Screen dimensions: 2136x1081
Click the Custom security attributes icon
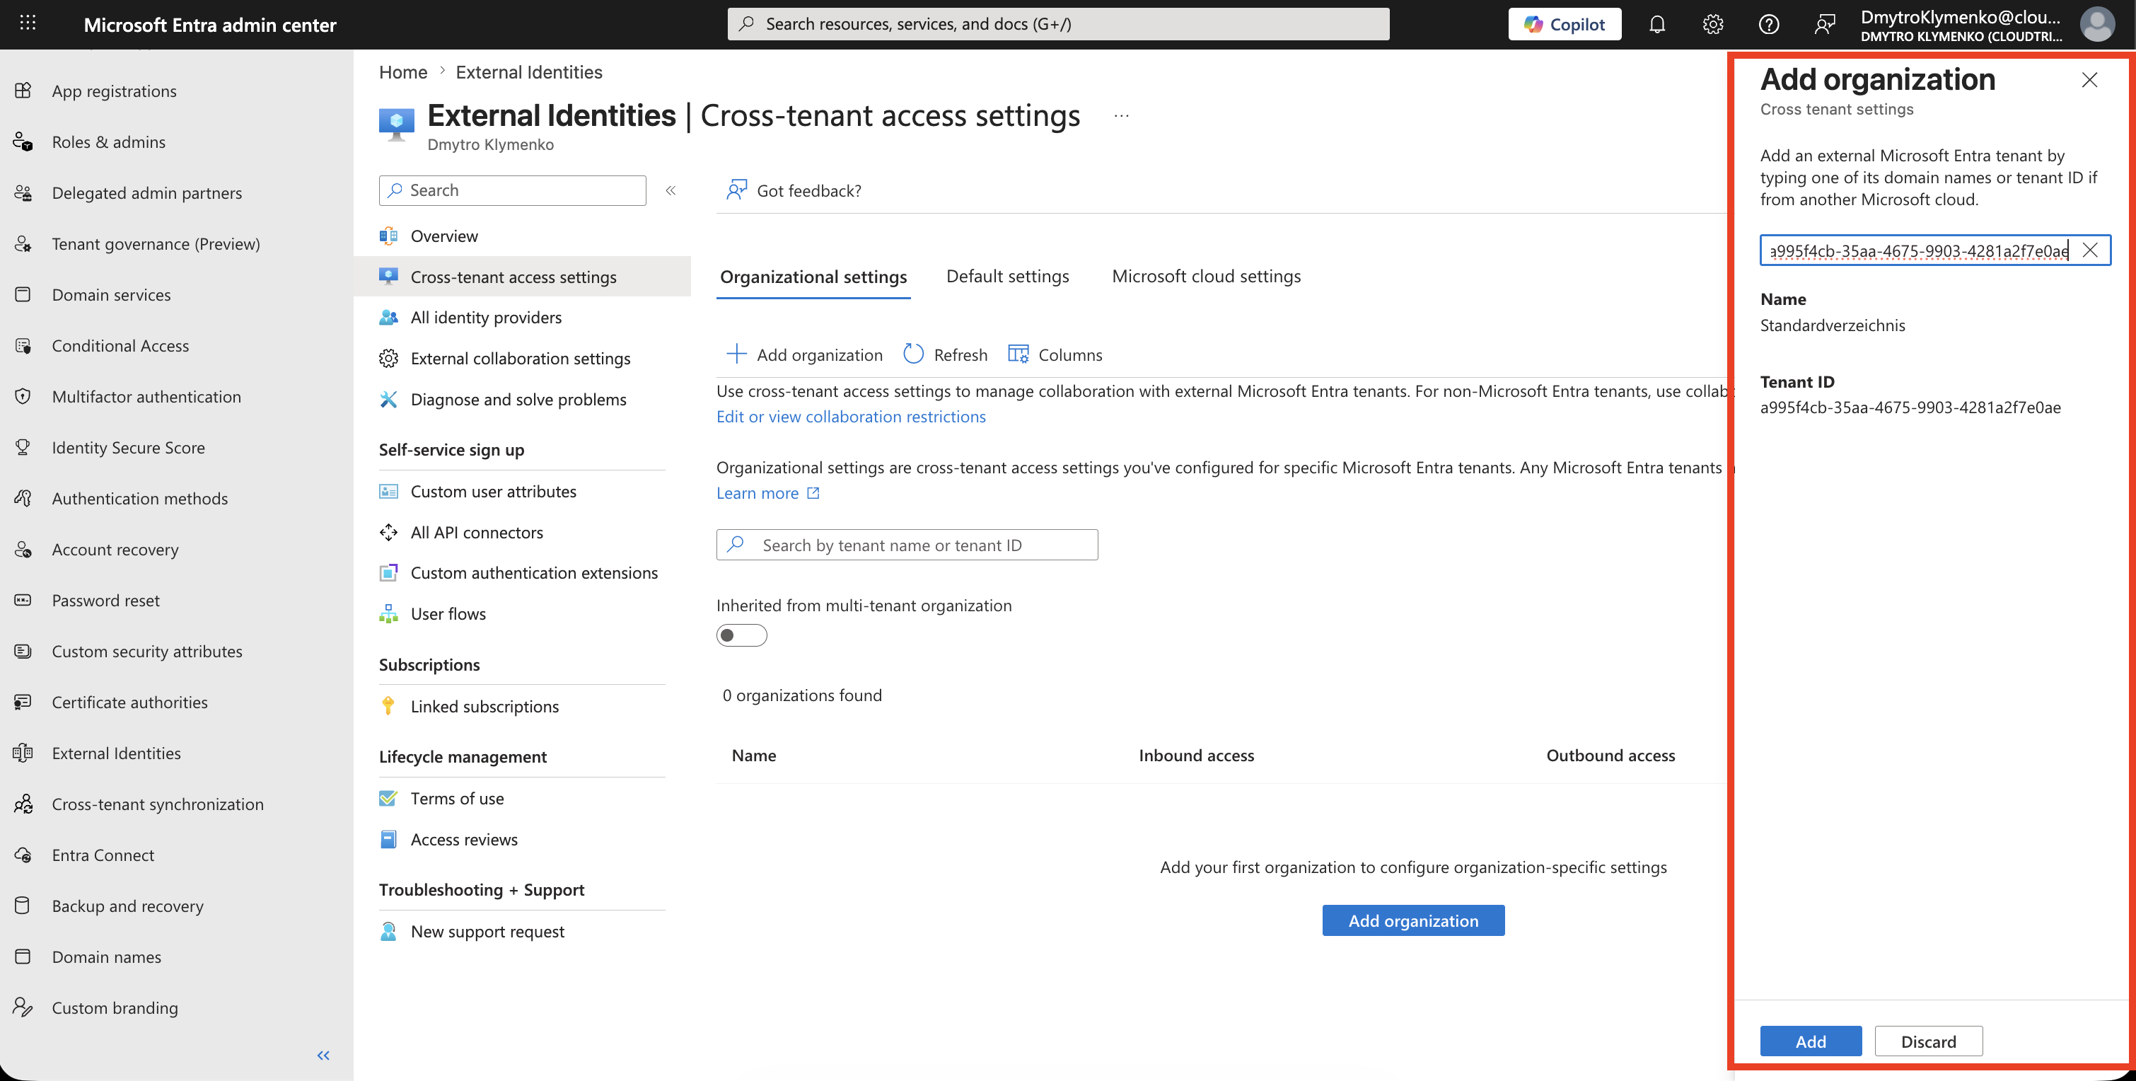point(23,652)
